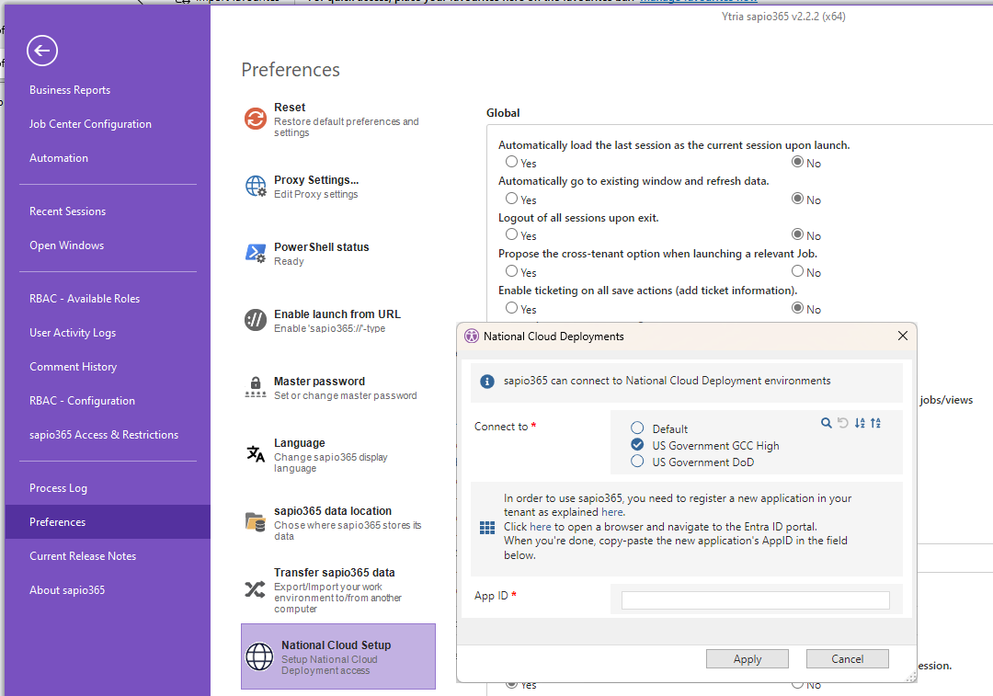The height and width of the screenshot is (696, 993).
Task: Select Yes for go to existing window
Action: click(x=512, y=199)
